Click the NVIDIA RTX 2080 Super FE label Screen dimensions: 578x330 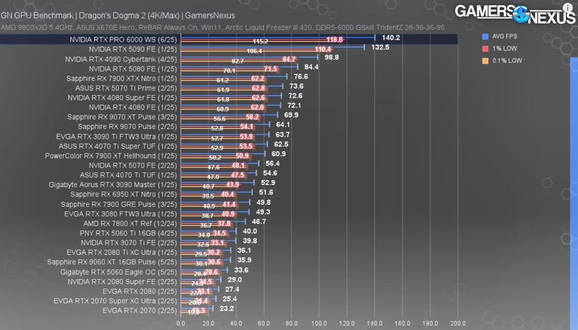(122, 282)
